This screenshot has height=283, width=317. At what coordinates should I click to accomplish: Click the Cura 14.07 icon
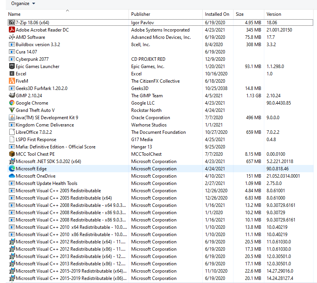pos(12,52)
